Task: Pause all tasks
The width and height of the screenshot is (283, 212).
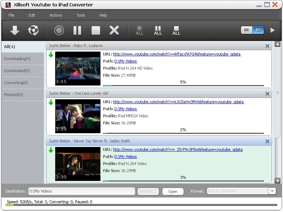Action: point(158,30)
